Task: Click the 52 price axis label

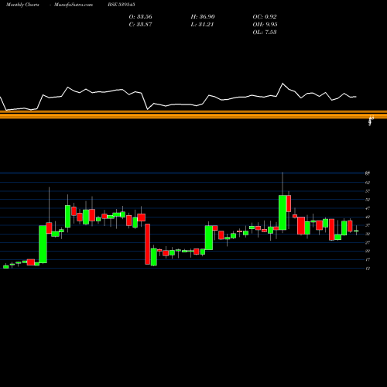Action: (368, 200)
